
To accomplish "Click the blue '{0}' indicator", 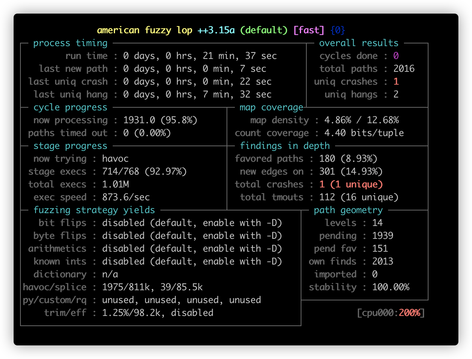I will point(338,30).
